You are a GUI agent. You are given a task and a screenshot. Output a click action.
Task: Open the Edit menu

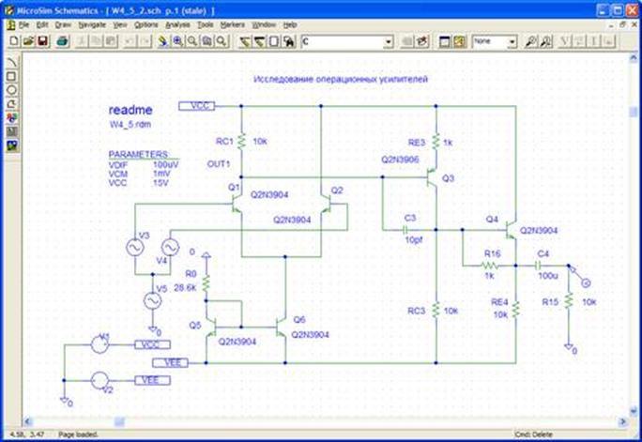pyautogui.click(x=42, y=25)
